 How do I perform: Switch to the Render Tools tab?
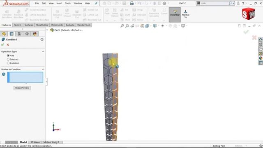pyautogui.click(x=84, y=25)
